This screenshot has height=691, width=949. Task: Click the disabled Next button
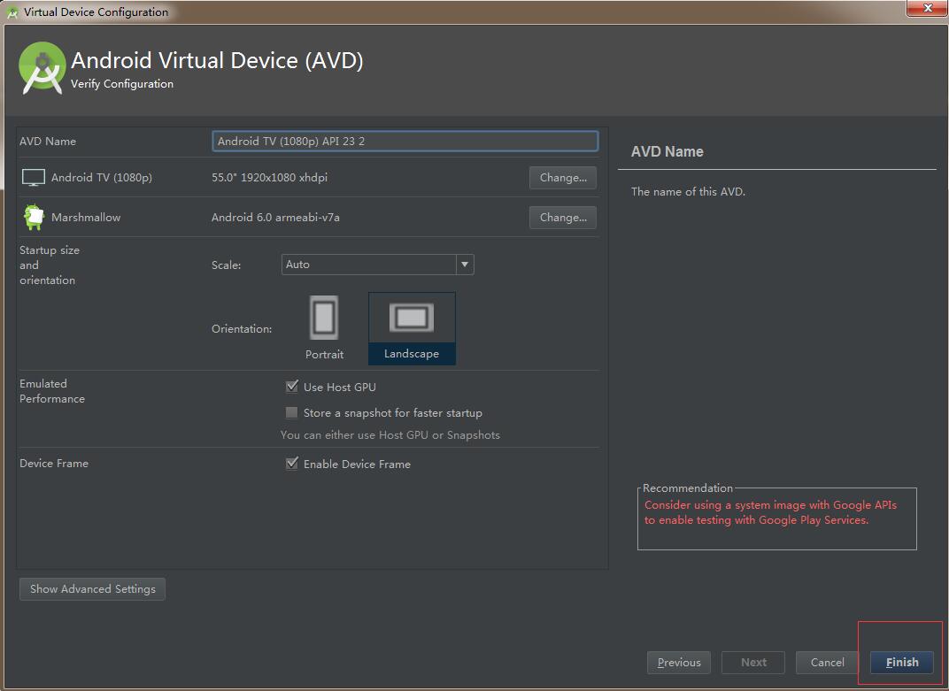coord(753,663)
